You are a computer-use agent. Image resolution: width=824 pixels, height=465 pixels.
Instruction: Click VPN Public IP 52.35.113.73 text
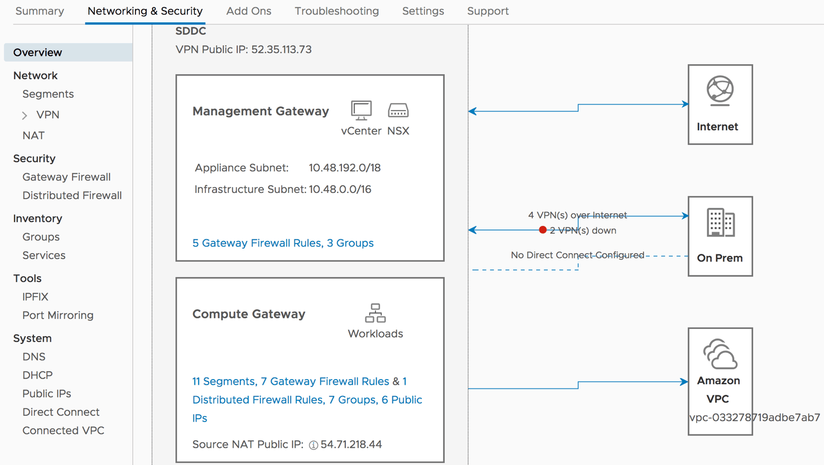243,50
